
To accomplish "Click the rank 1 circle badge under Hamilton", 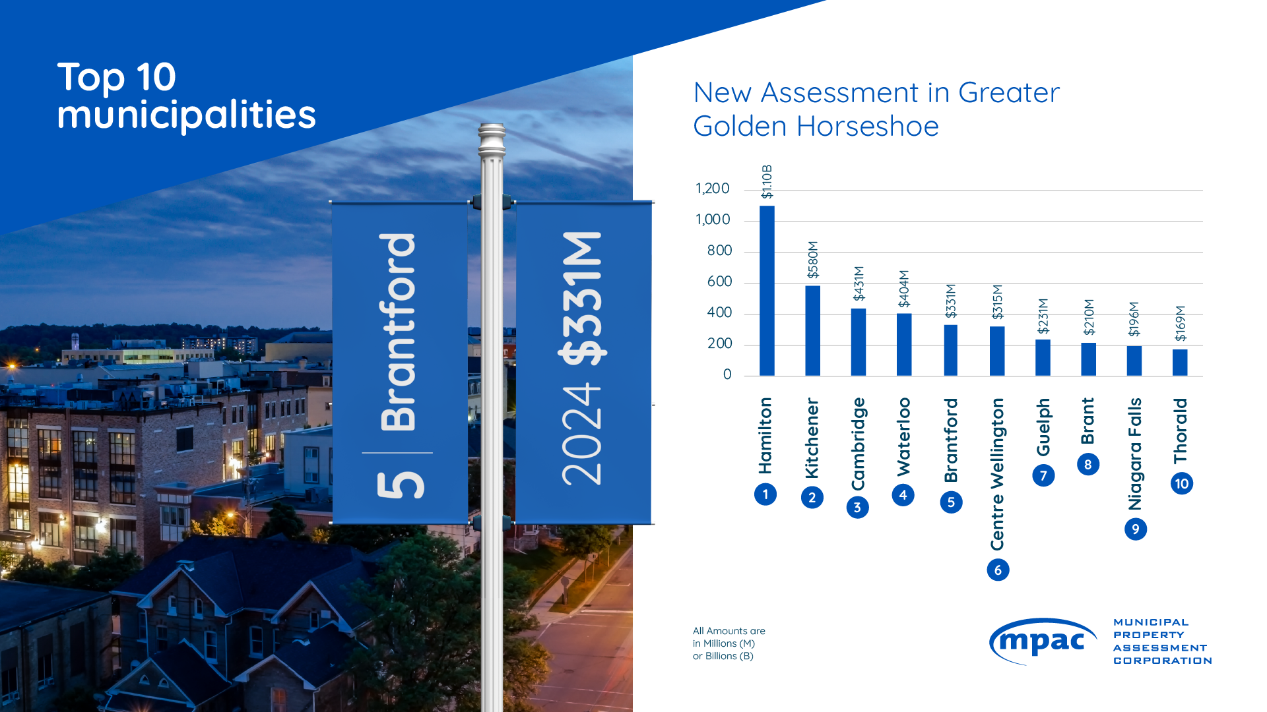I will [765, 494].
